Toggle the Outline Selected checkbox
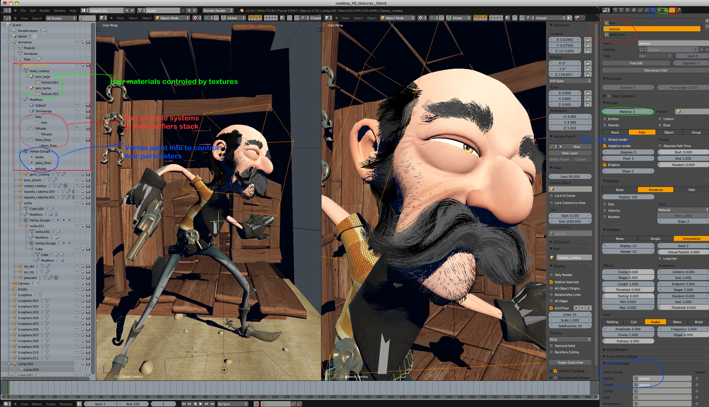This screenshot has width=709, height=407. coord(551,282)
